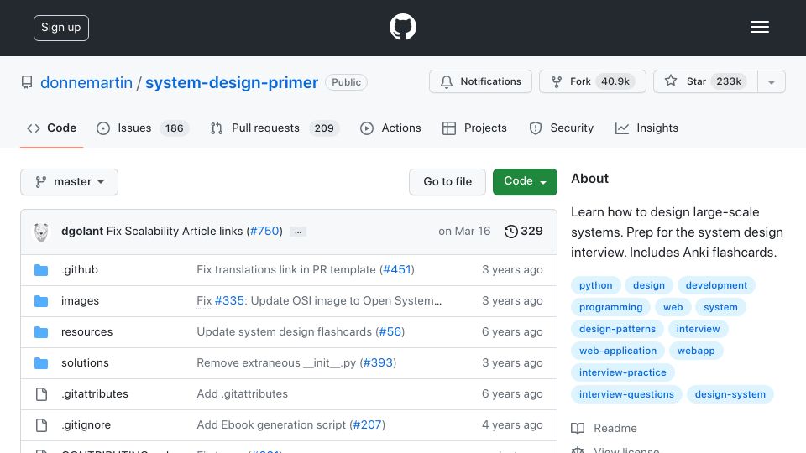806x453 pixels.
Task: Open donnemartin owner profile link
Action: pyautogui.click(x=86, y=82)
